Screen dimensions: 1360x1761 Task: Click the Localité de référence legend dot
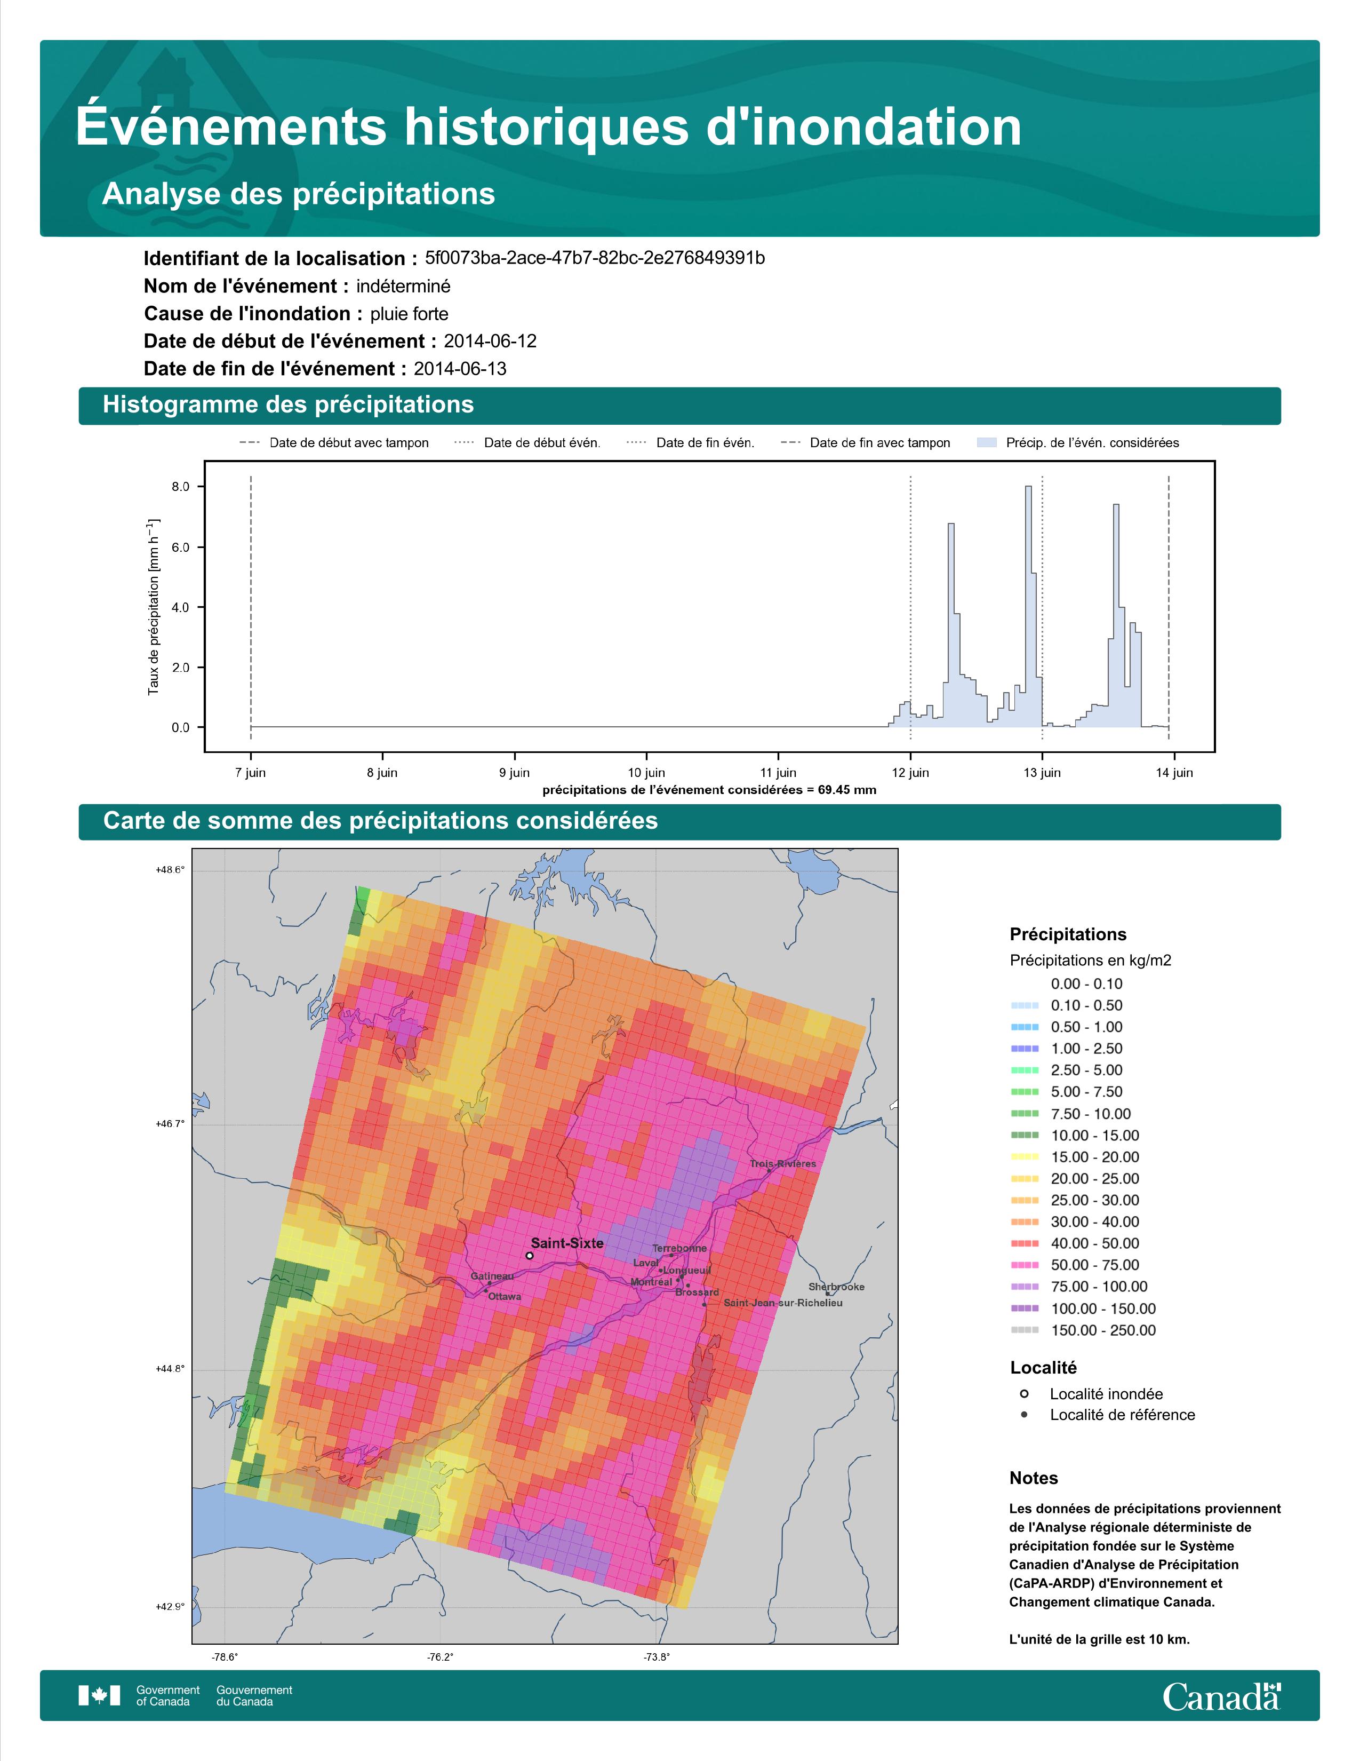[1024, 1415]
